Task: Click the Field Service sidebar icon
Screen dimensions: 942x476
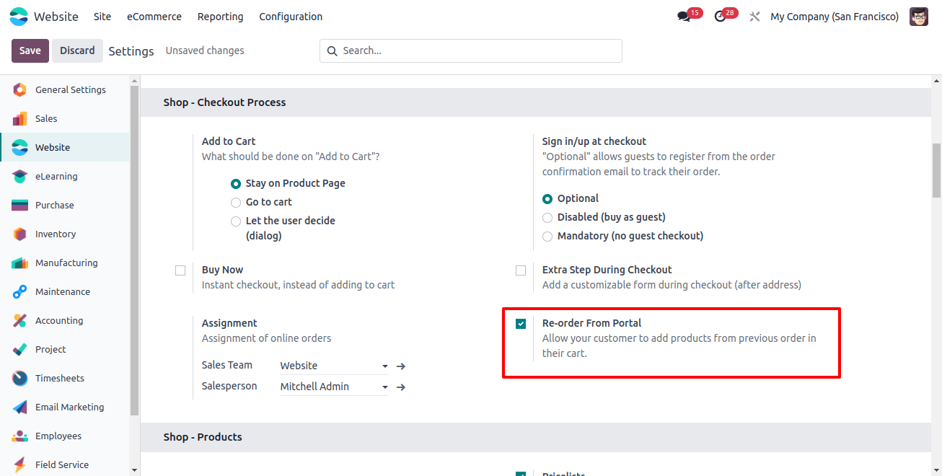Action: click(x=19, y=464)
